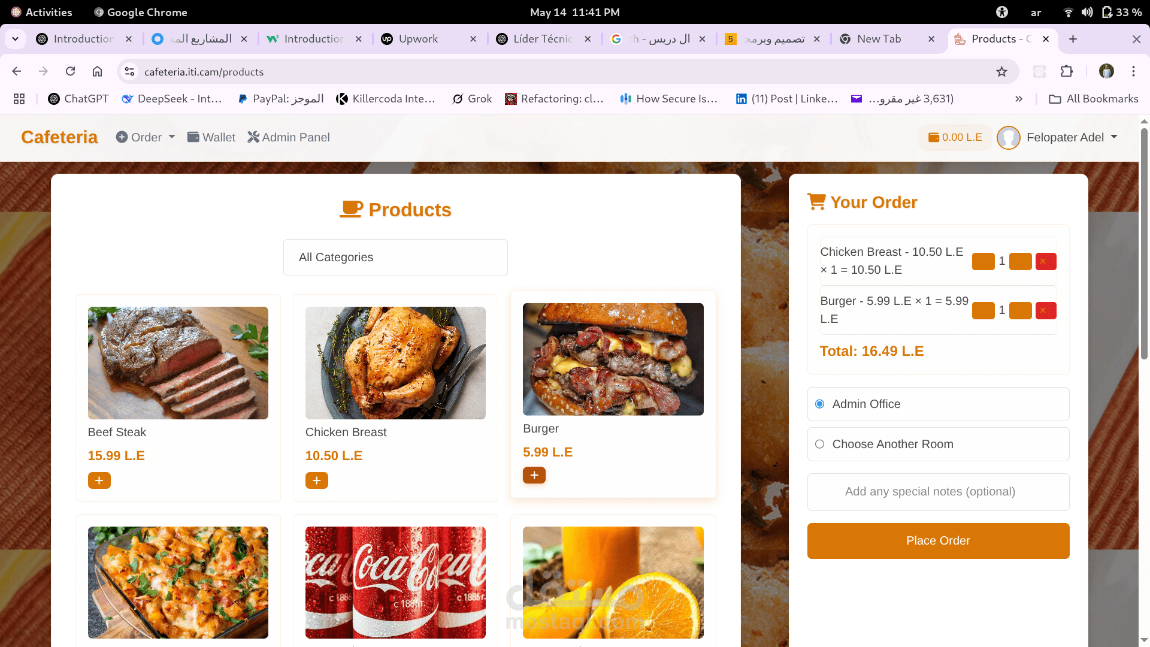
Task: Open the DeepSeek bookmark
Action: coord(172,99)
